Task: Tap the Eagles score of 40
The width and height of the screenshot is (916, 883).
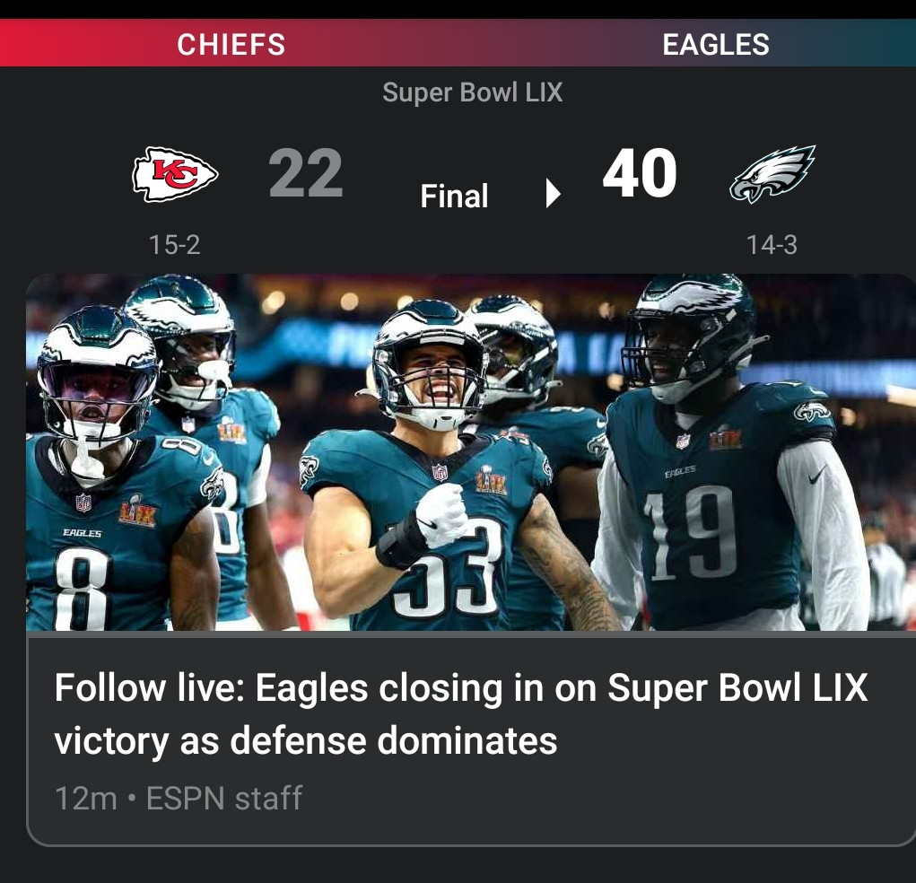Action: pos(640,173)
